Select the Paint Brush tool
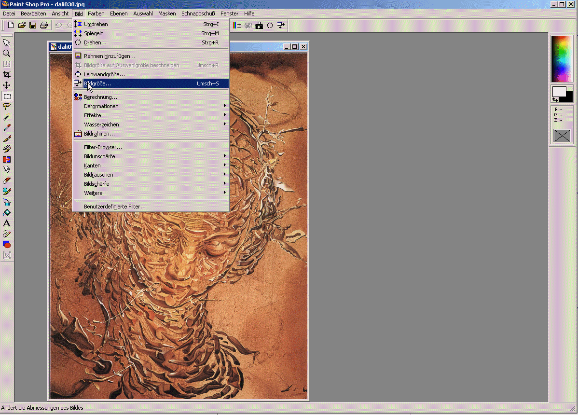This screenshot has width=578, height=415. pyautogui.click(x=7, y=138)
